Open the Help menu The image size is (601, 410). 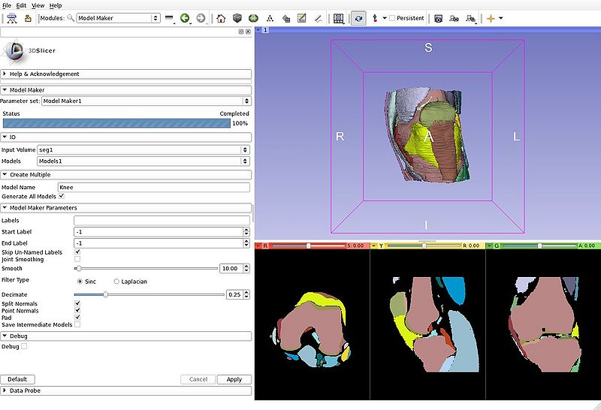56,5
